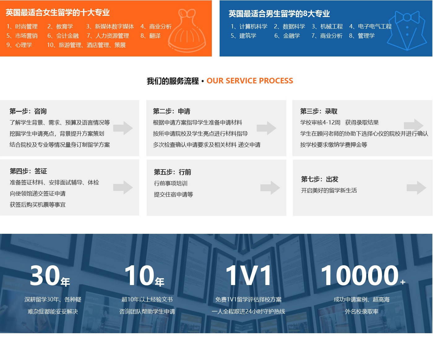The height and width of the screenshot is (357, 433).
Task: Click the arrow icon in 第三步：录取 card
Action: 414,125
